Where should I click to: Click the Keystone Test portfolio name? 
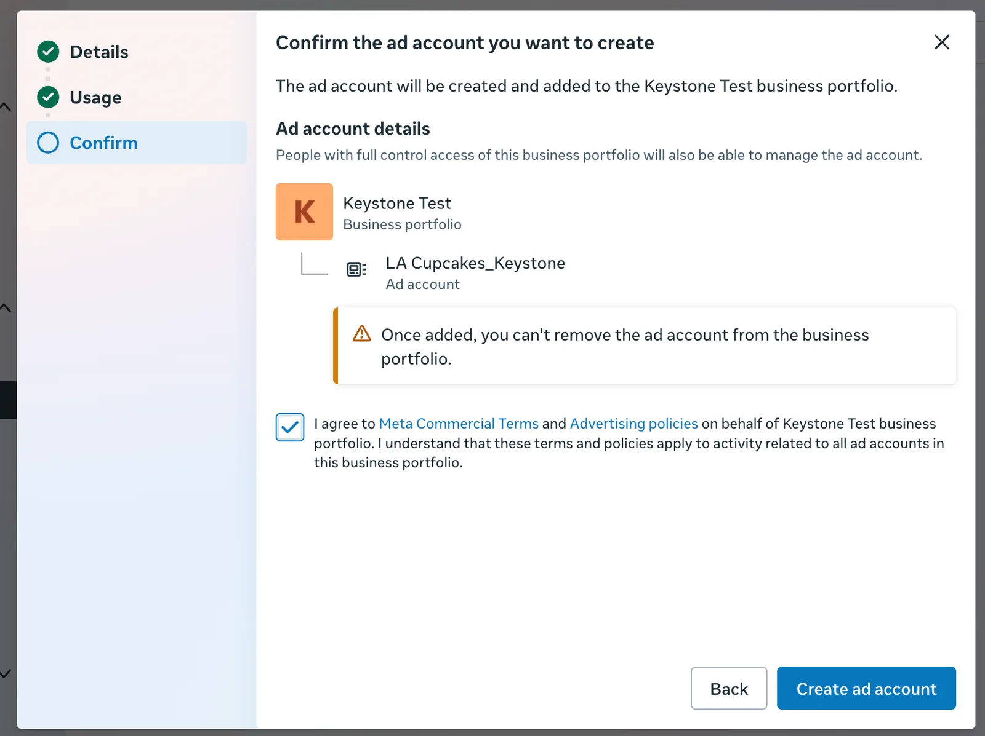tap(397, 204)
